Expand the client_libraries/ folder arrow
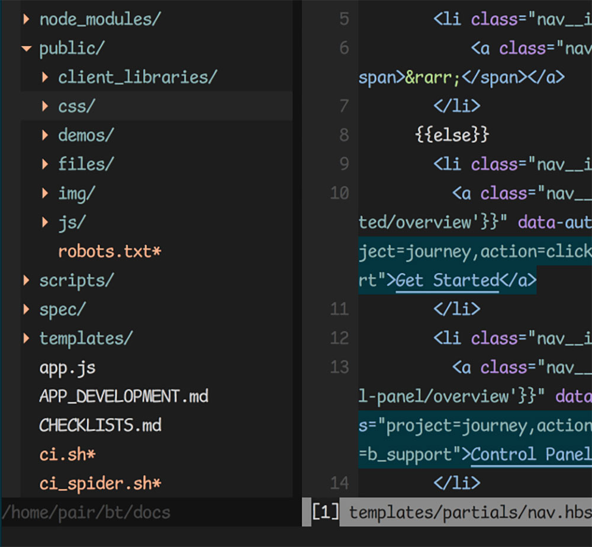This screenshot has width=592, height=547. [x=45, y=78]
